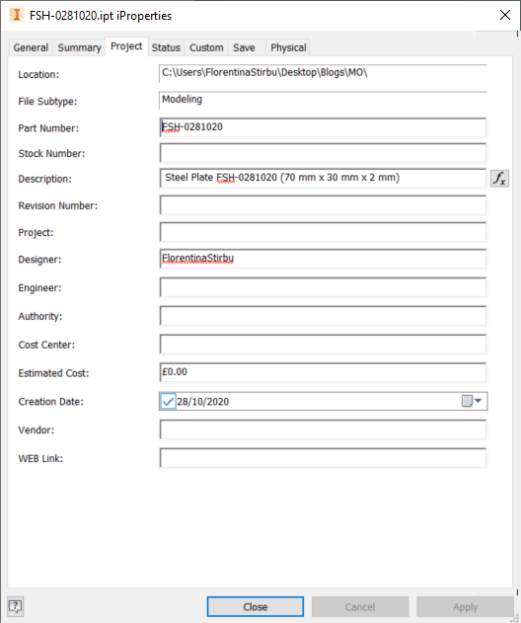The image size is (521, 623).
Task: Click the "Stock Number:" label
Action: click(x=51, y=154)
